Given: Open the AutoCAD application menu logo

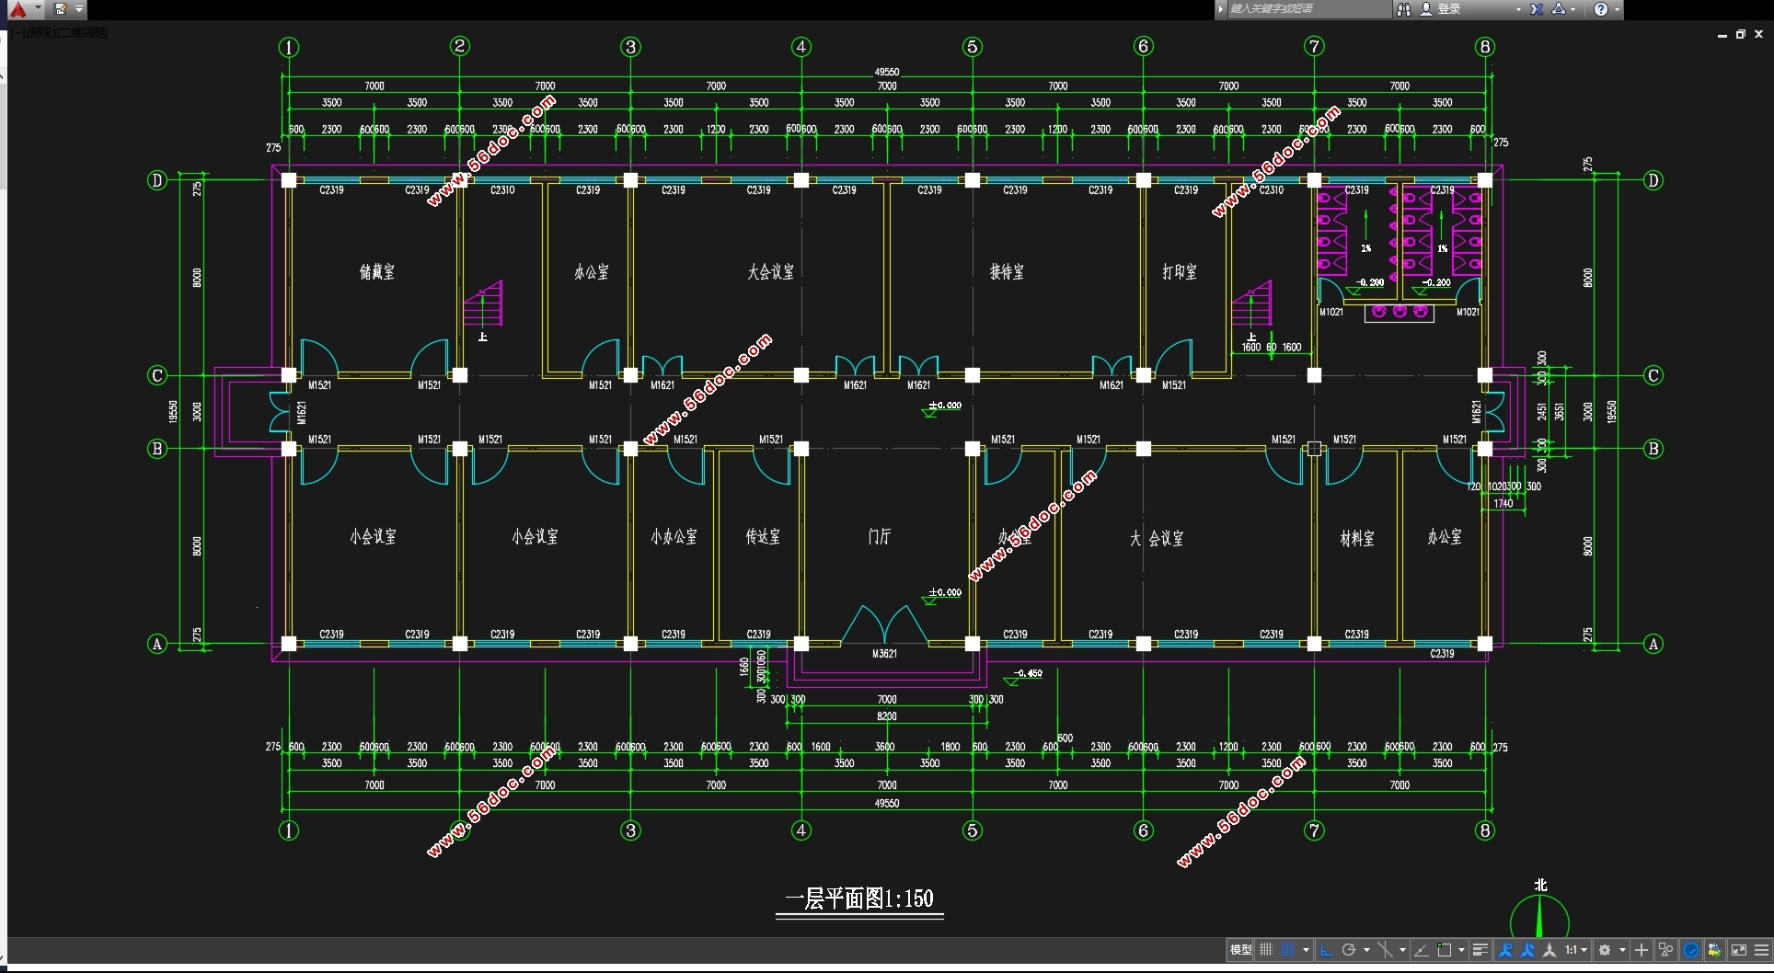Looking at the screenshot, I should pos(17,9).
